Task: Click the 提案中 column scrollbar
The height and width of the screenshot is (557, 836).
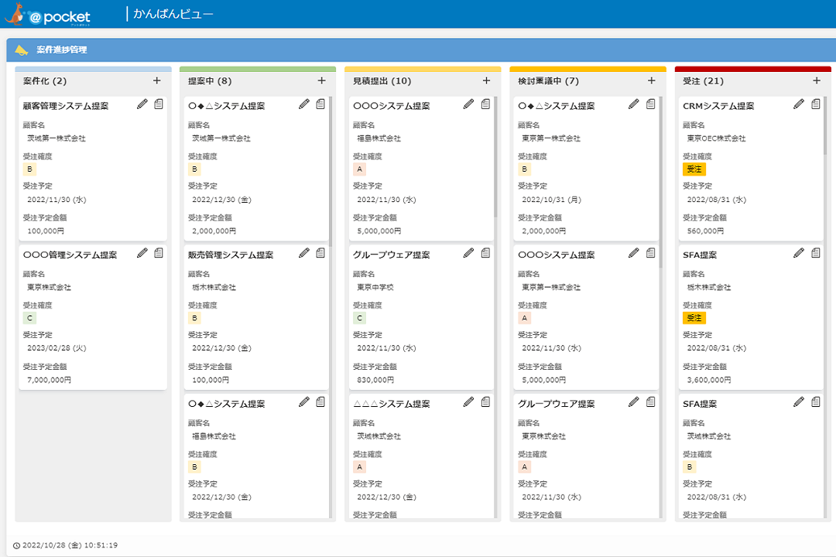Action: (331, 170)
